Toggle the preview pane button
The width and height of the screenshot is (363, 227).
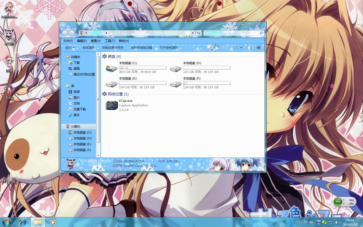(250, 47)
